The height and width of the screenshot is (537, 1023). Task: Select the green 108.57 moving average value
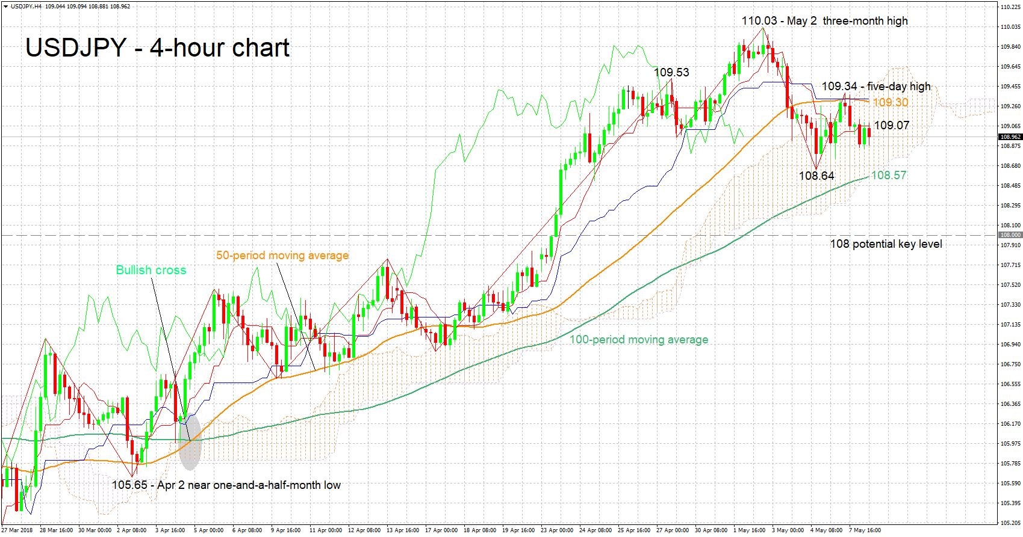coord(889,176)
